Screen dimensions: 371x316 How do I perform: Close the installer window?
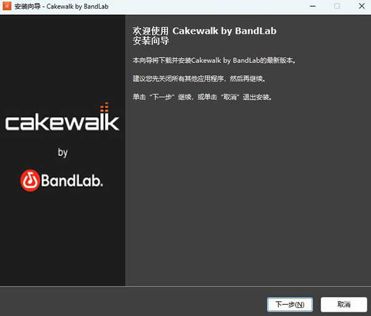pyautogui.click(x=362, y=6)
